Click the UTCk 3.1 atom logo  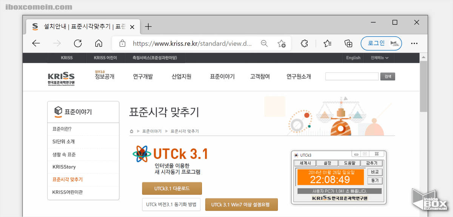pos(142,154)
